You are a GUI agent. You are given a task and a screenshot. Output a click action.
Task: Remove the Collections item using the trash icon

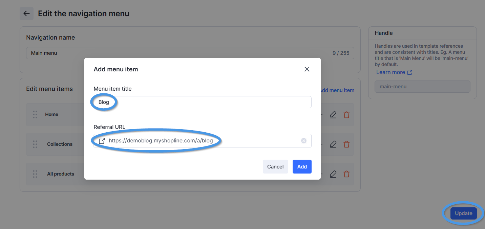coord(346,144)
